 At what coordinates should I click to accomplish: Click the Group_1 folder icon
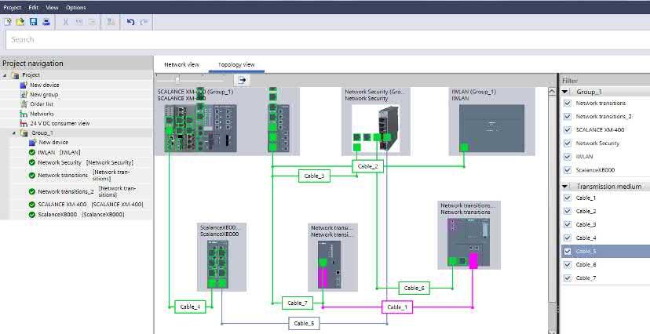pos(24,133)
